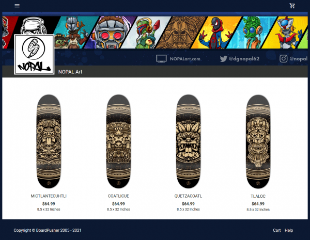Open the shopping cart icon
The image size is (310, 240).
pyautogui.click(x=292, y=6)
